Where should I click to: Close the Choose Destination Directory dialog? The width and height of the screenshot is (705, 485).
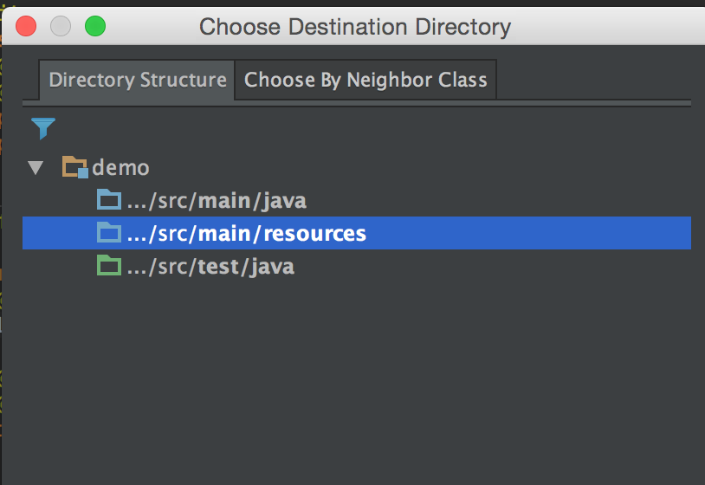tap(26, 26)
